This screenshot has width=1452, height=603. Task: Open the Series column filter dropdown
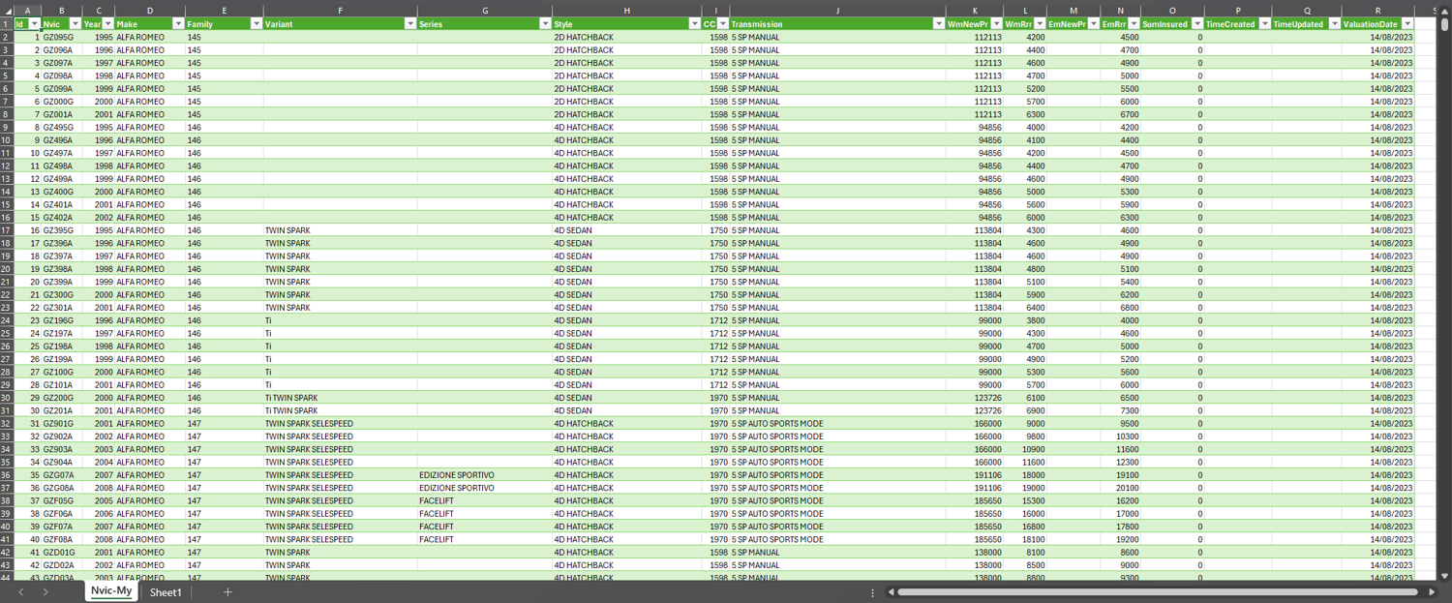546,23
